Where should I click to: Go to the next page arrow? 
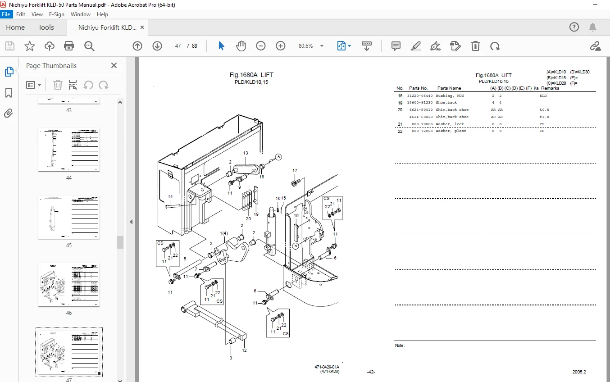point(157,46)
